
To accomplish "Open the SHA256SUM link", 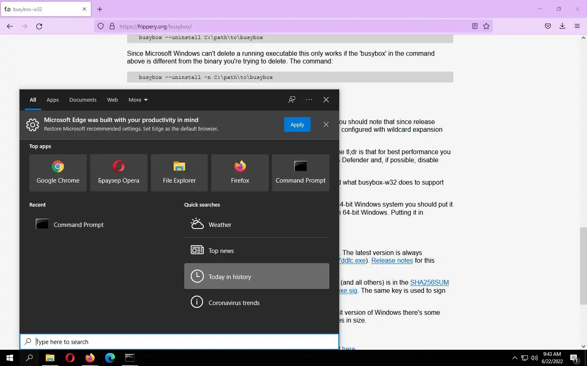I will (x=430, y=282).
